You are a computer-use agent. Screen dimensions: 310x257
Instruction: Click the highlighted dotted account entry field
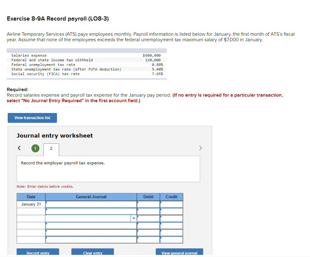[x=89, y=218]
